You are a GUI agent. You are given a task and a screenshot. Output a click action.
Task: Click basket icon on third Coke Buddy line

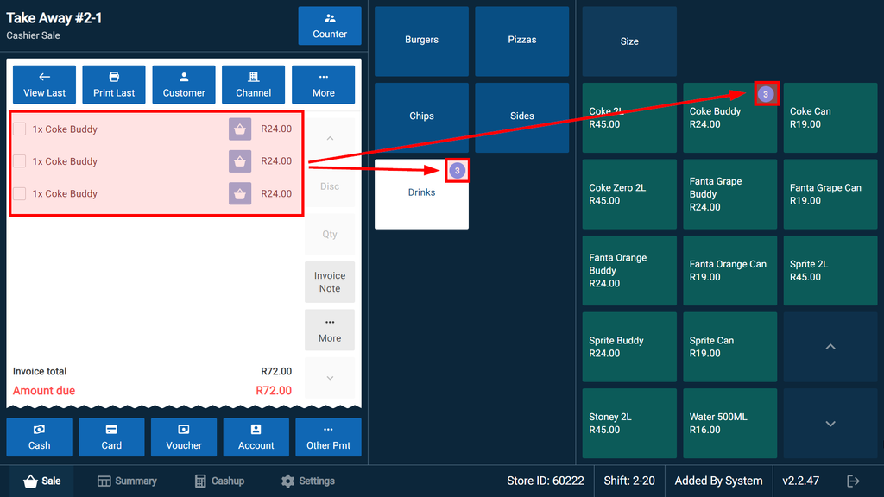pos(240,193)
